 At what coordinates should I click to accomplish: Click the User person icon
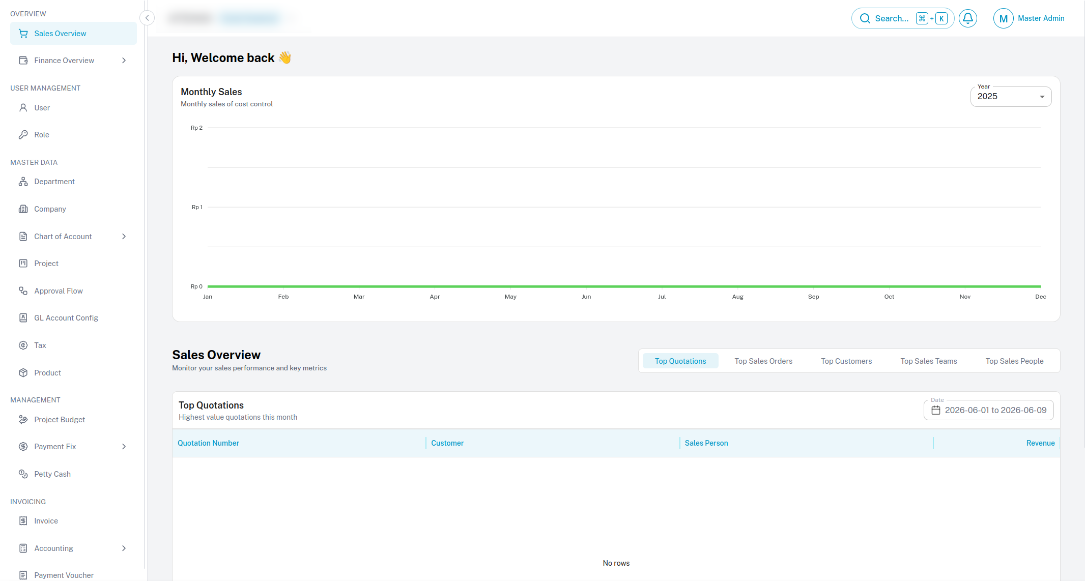(23, 108)
